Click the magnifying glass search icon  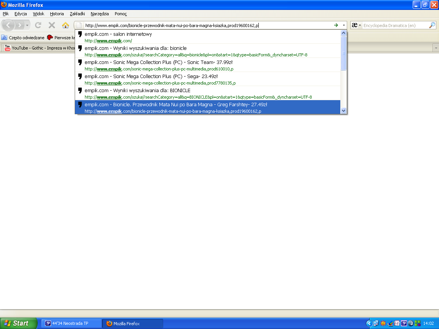pos(432,25)
